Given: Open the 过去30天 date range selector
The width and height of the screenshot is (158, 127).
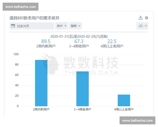Looking at the screenshot, I should point(32,26).
